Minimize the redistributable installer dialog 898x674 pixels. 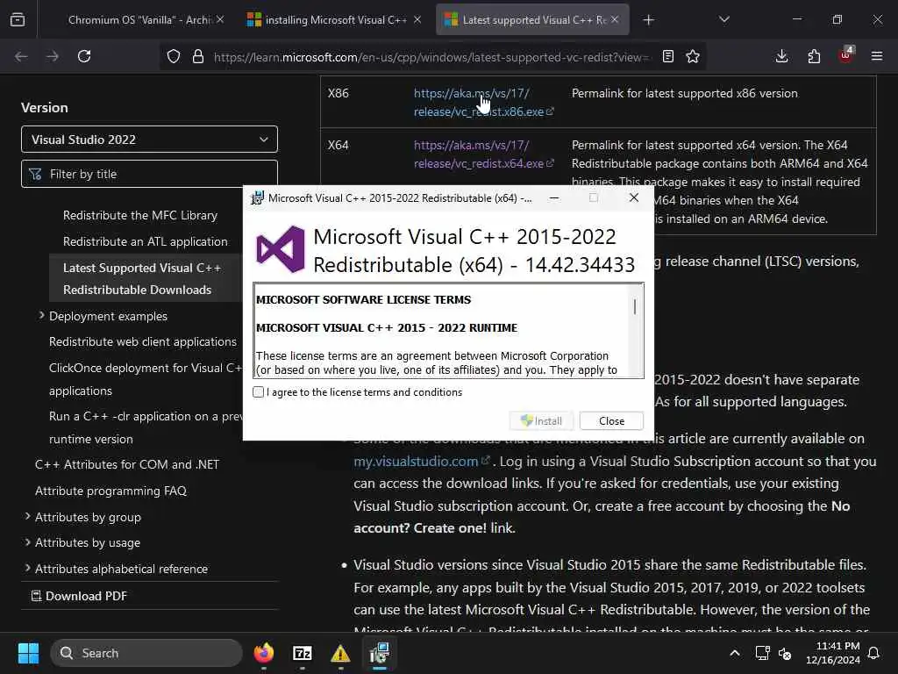click(554, 197)
